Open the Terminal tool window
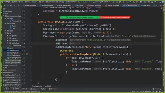 pos(53,89)
